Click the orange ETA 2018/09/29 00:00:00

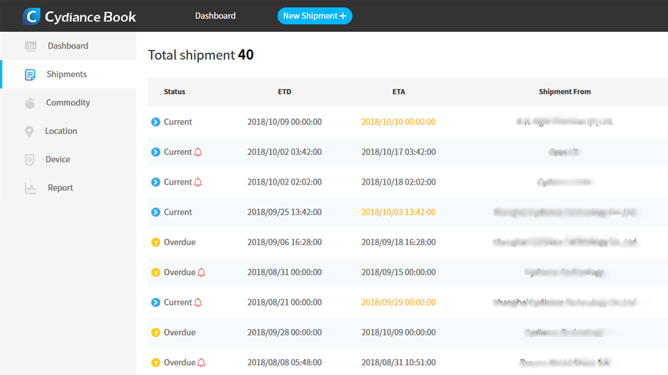pos(398,302)
